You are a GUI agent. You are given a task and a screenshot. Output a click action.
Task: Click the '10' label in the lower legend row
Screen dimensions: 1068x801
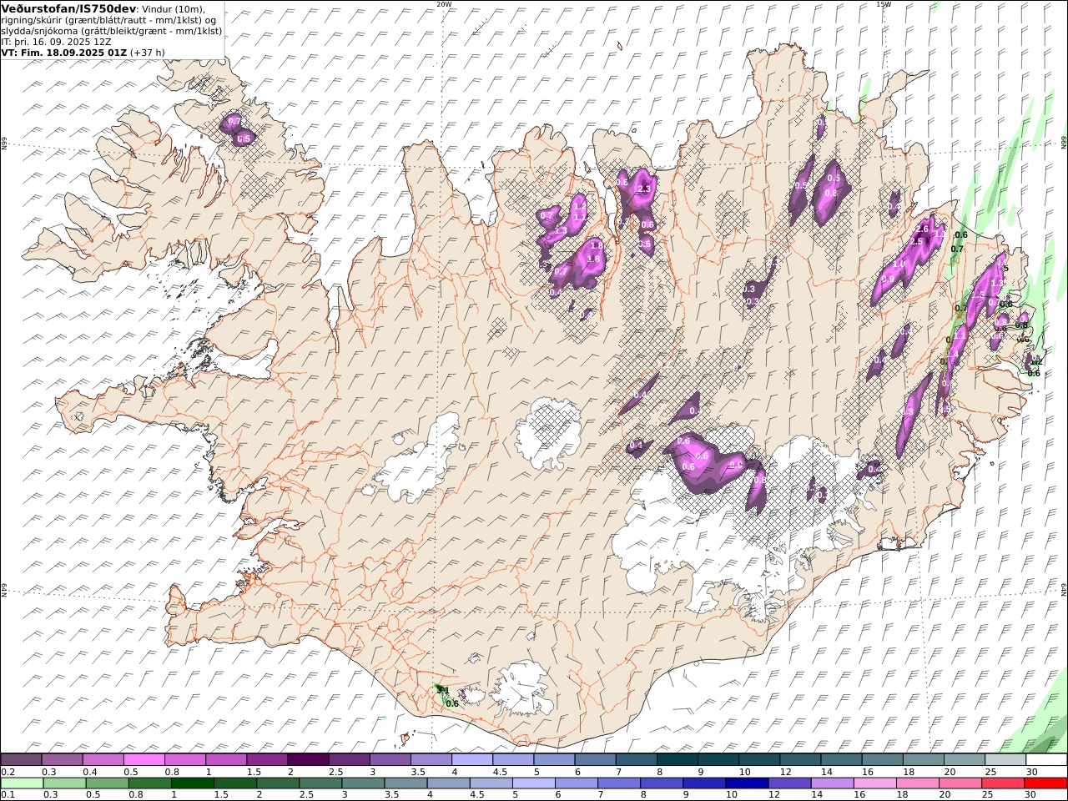coord(731,795)
